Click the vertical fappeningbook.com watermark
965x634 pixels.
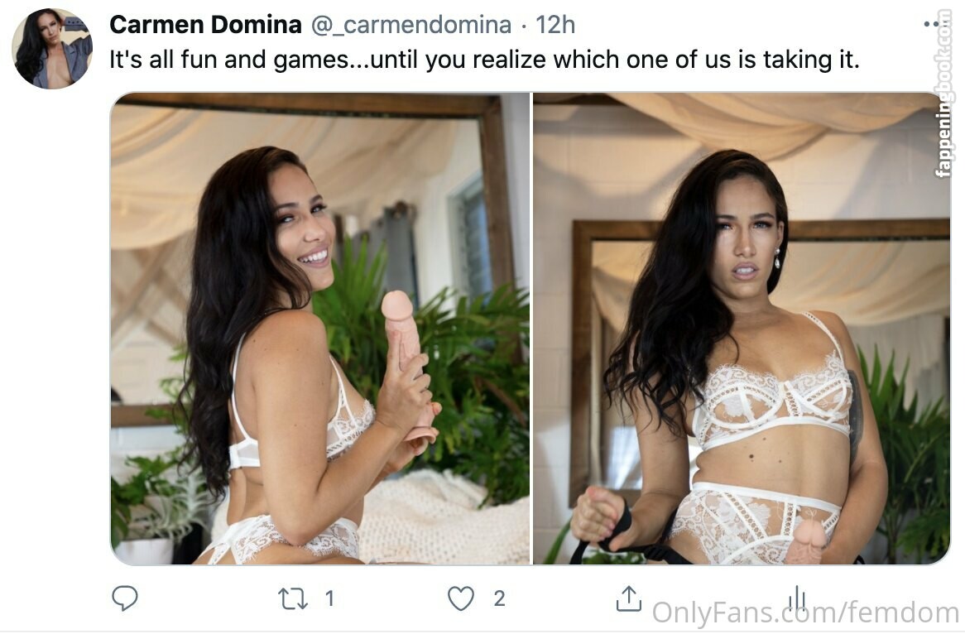(943, 94)
